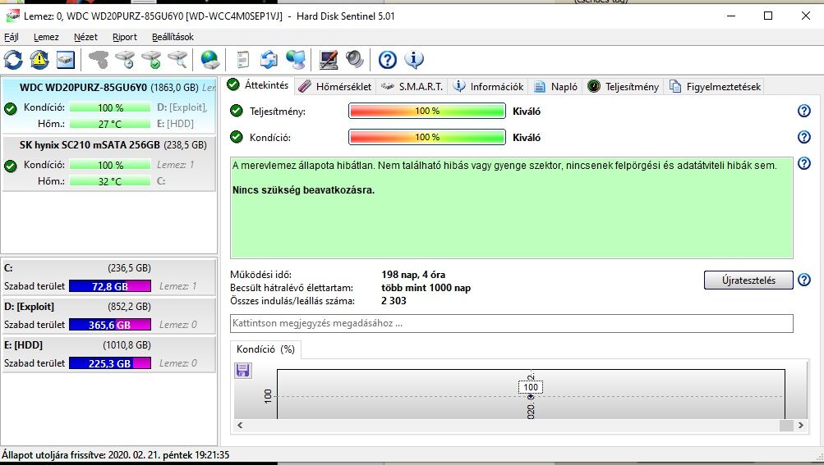824x465 pixels.
Task: Click the greyed-out disk toolbar icon
Action: coord(99,60)
